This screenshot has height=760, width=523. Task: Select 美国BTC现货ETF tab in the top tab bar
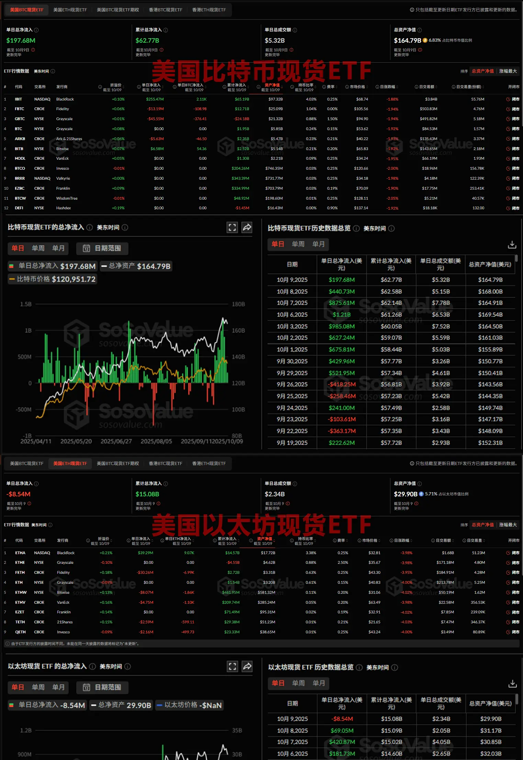(27, 10)
